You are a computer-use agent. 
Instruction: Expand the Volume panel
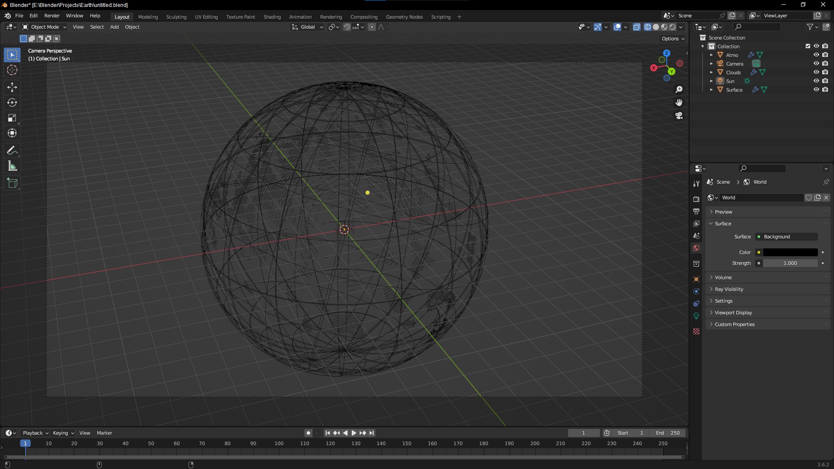(x=723, y=277)
